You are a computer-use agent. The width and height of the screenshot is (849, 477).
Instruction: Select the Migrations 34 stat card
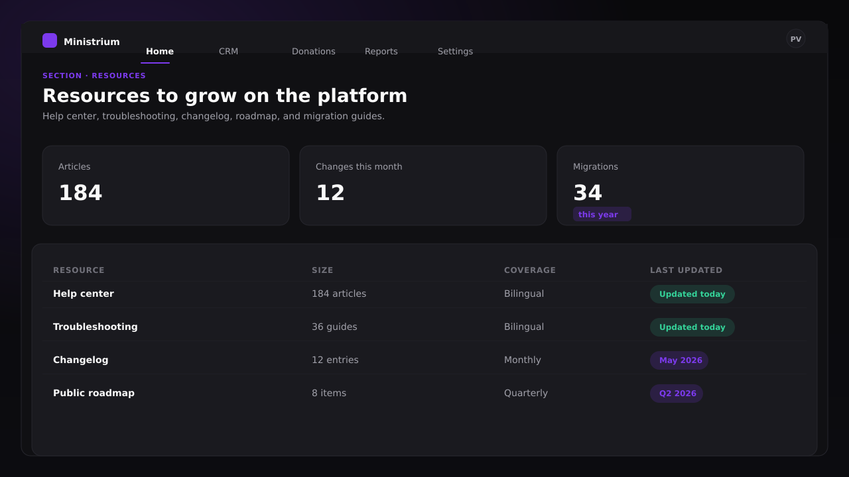[681, 185]
